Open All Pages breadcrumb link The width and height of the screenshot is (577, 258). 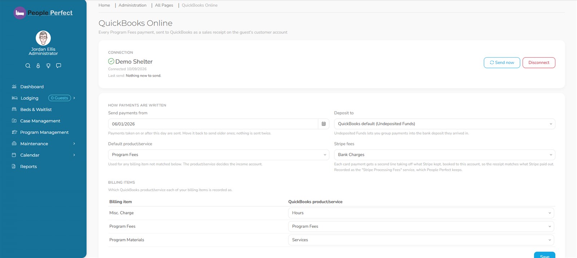[x=164, y=5]
